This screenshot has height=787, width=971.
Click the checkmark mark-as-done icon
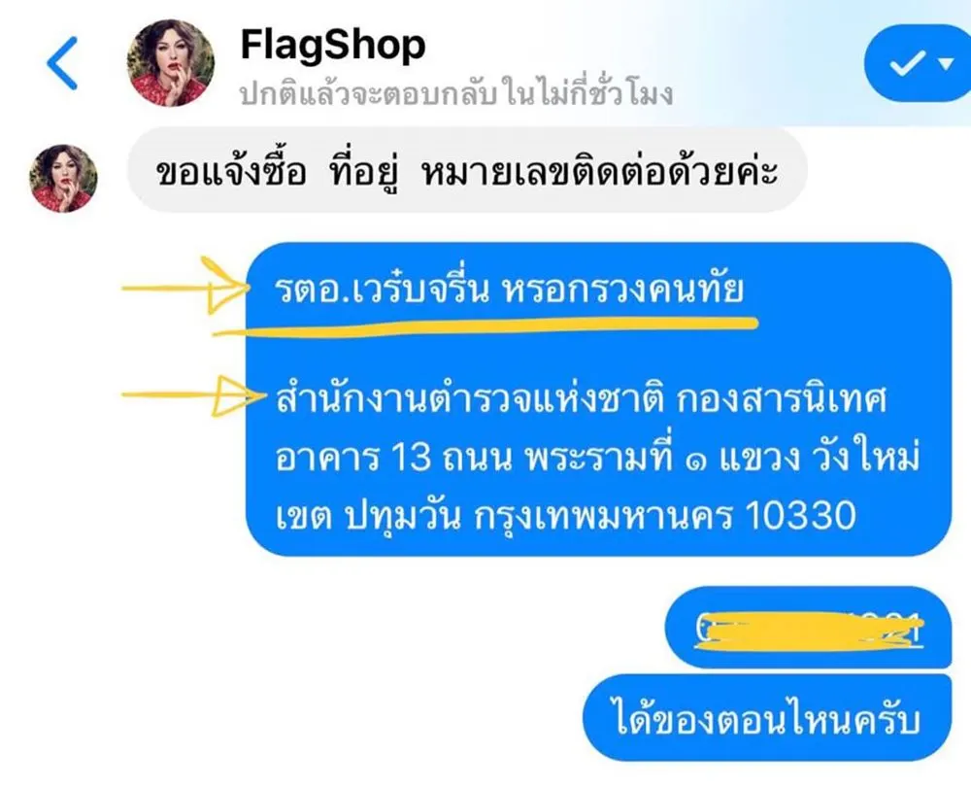point(907,62)
